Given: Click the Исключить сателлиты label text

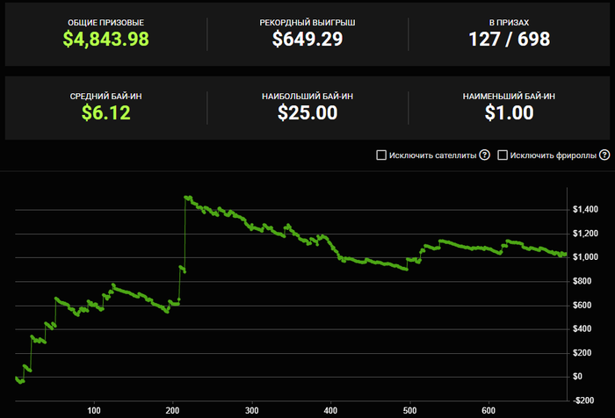Looking at the screenshot, I should point(432,155).
